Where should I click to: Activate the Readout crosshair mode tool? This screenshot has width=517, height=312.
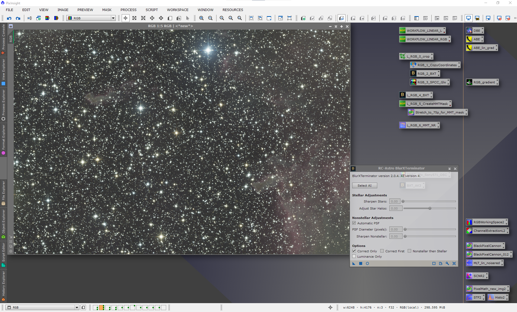pyautogui.click(x=125, y=18)
